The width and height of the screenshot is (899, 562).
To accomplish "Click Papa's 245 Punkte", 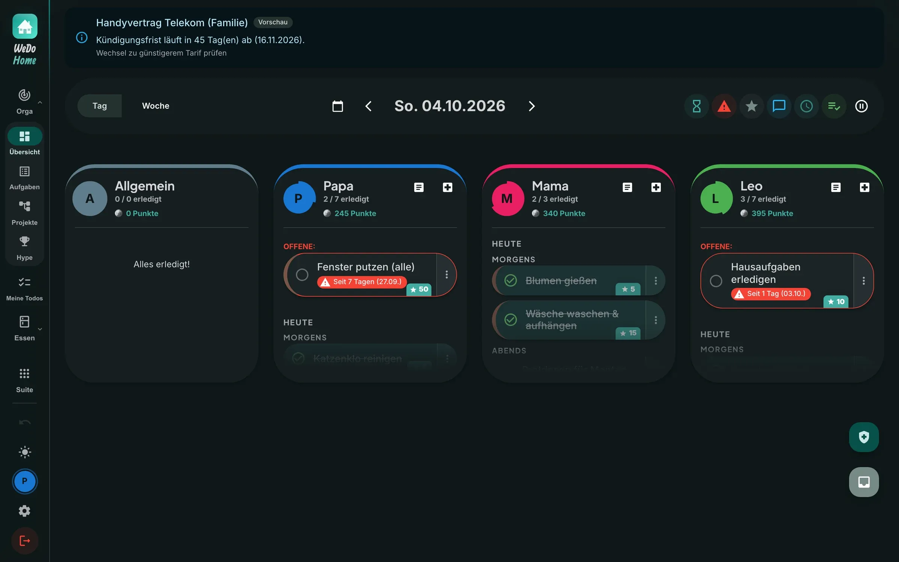I will (x=355, y=213).
